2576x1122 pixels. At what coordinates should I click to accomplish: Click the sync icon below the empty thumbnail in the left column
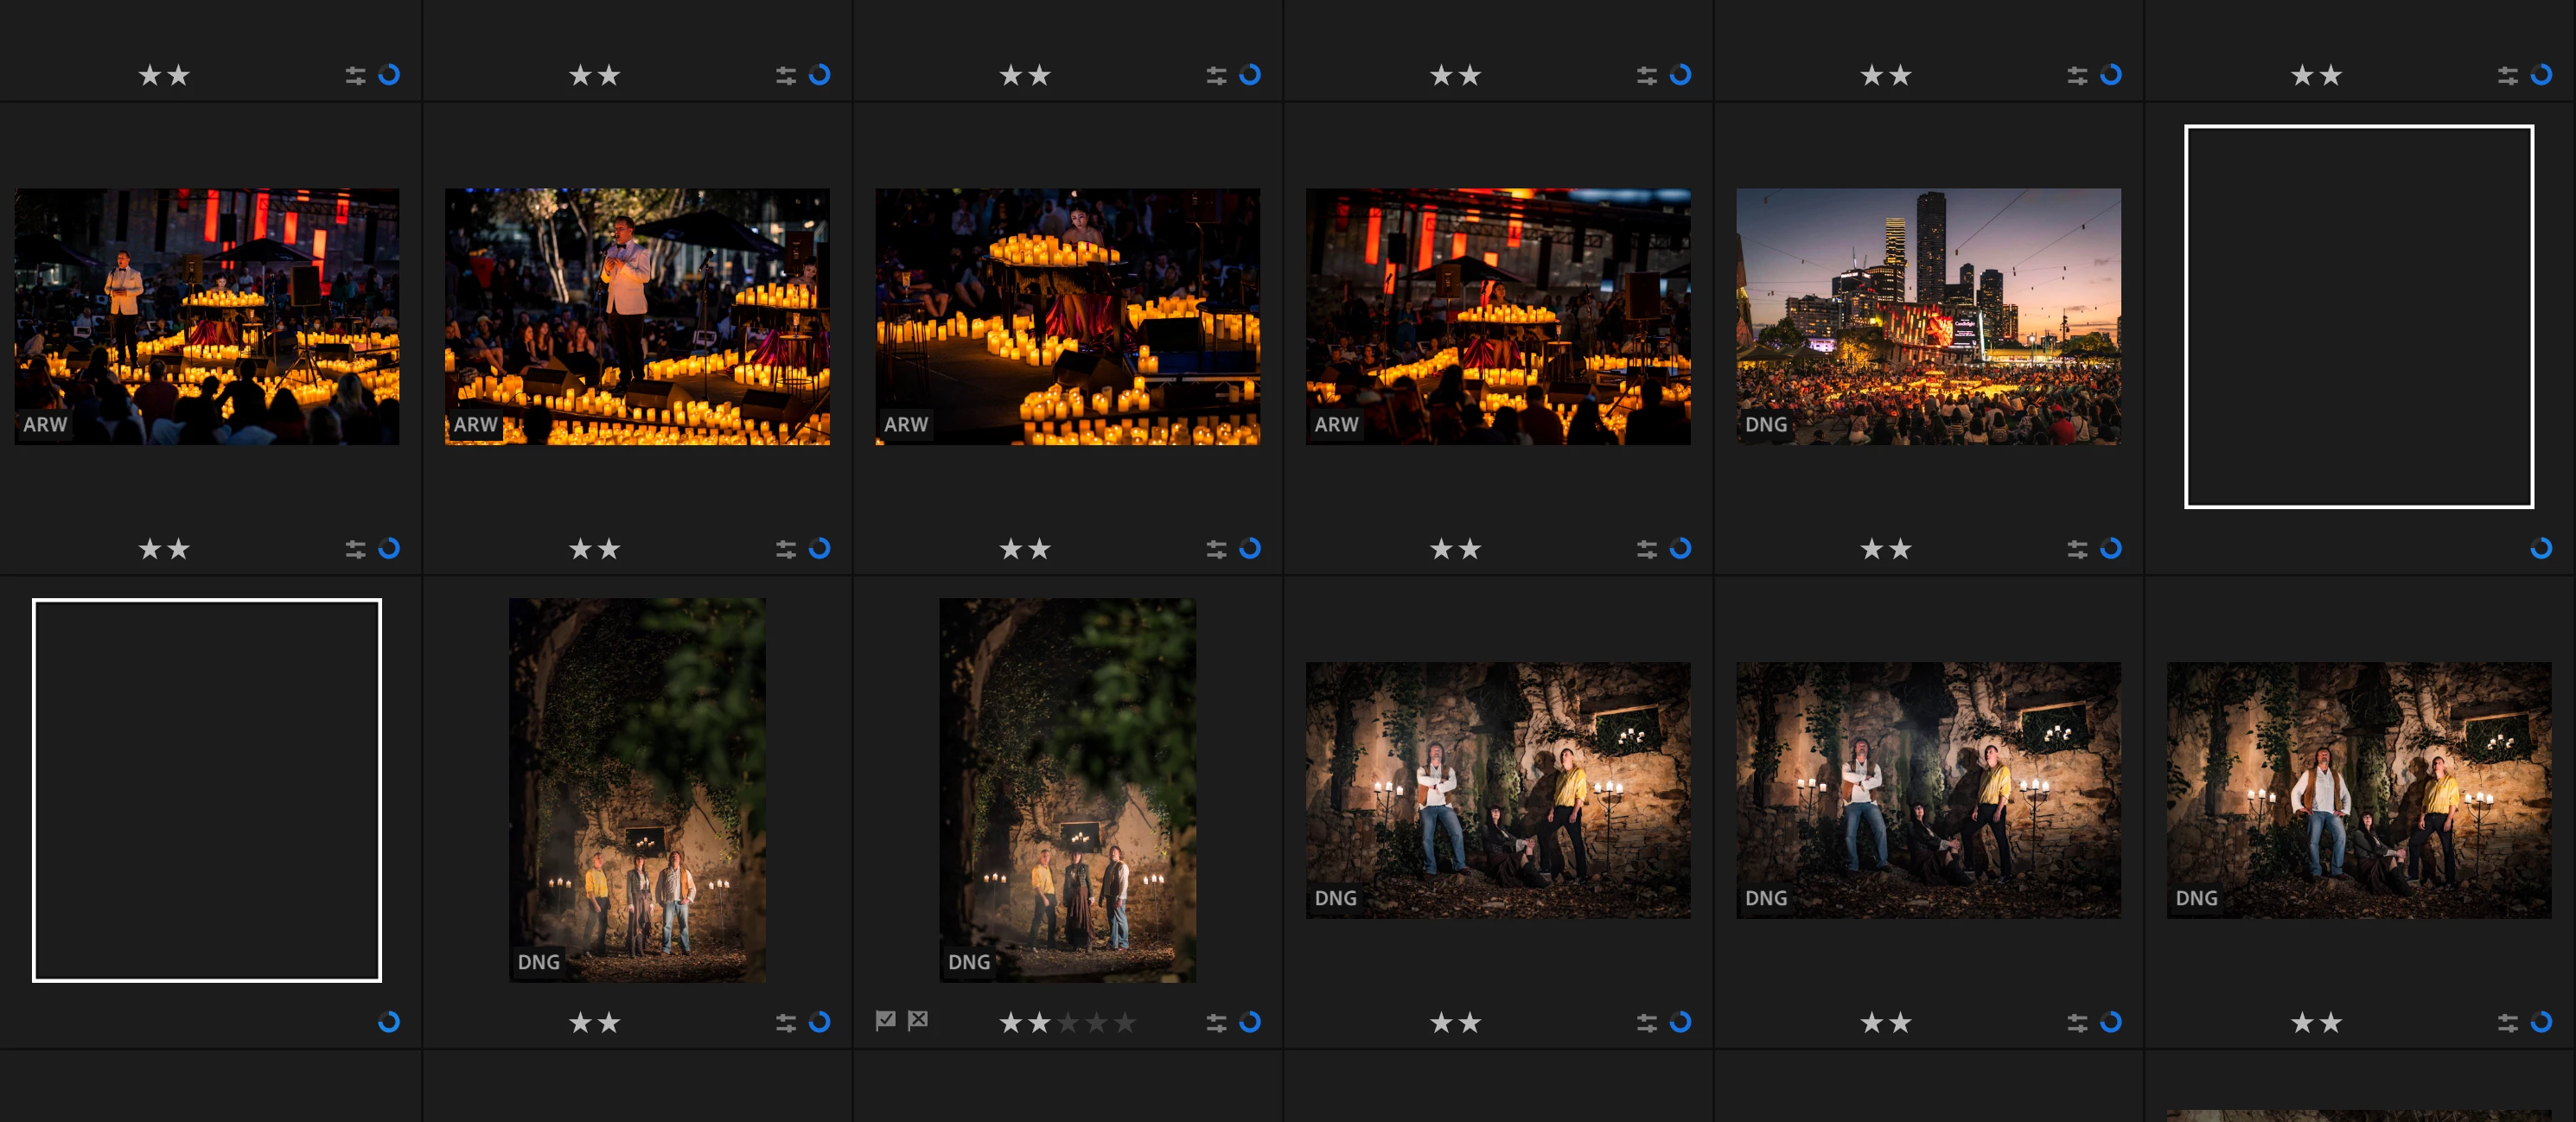point(389,1022)
